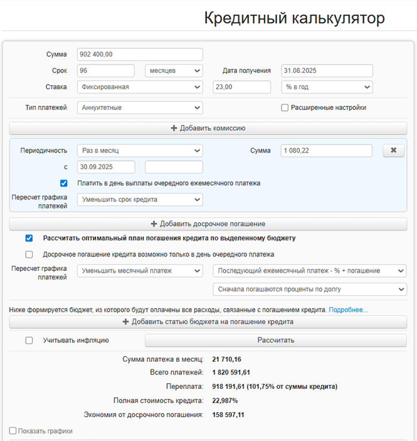Click 'Добавить досрочное погашение' button

point(208,224)
